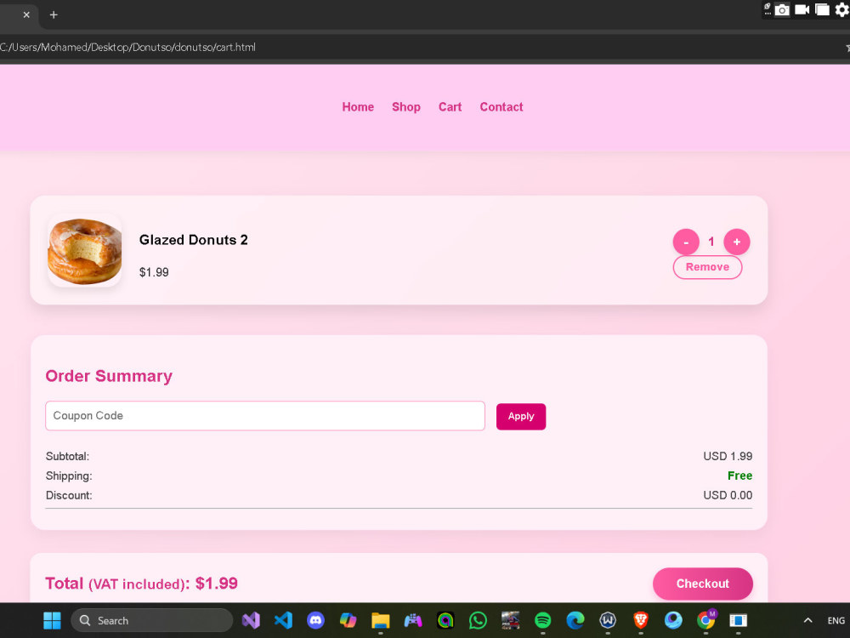Decrease Glazed Donuts 2 quantity

(686, 242)
